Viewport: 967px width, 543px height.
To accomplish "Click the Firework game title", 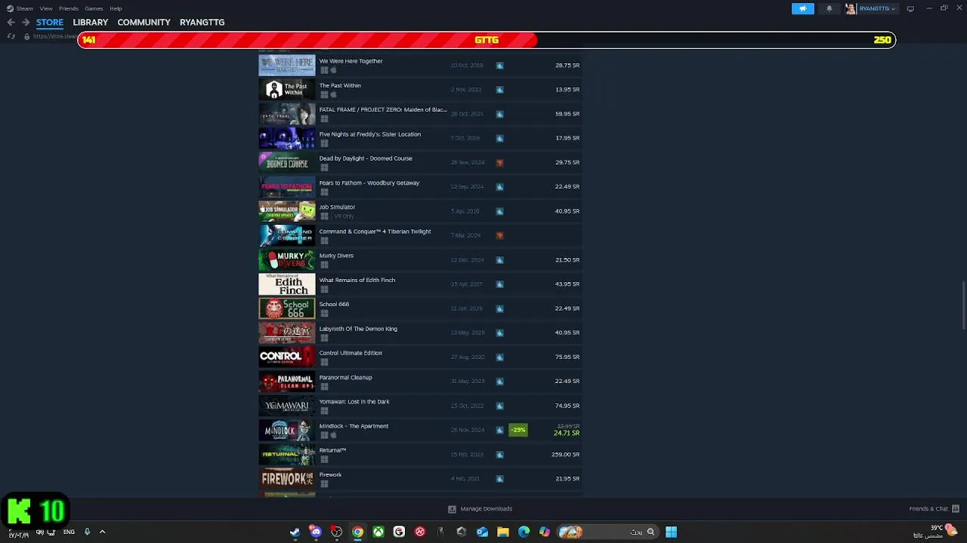I will 331,475.
